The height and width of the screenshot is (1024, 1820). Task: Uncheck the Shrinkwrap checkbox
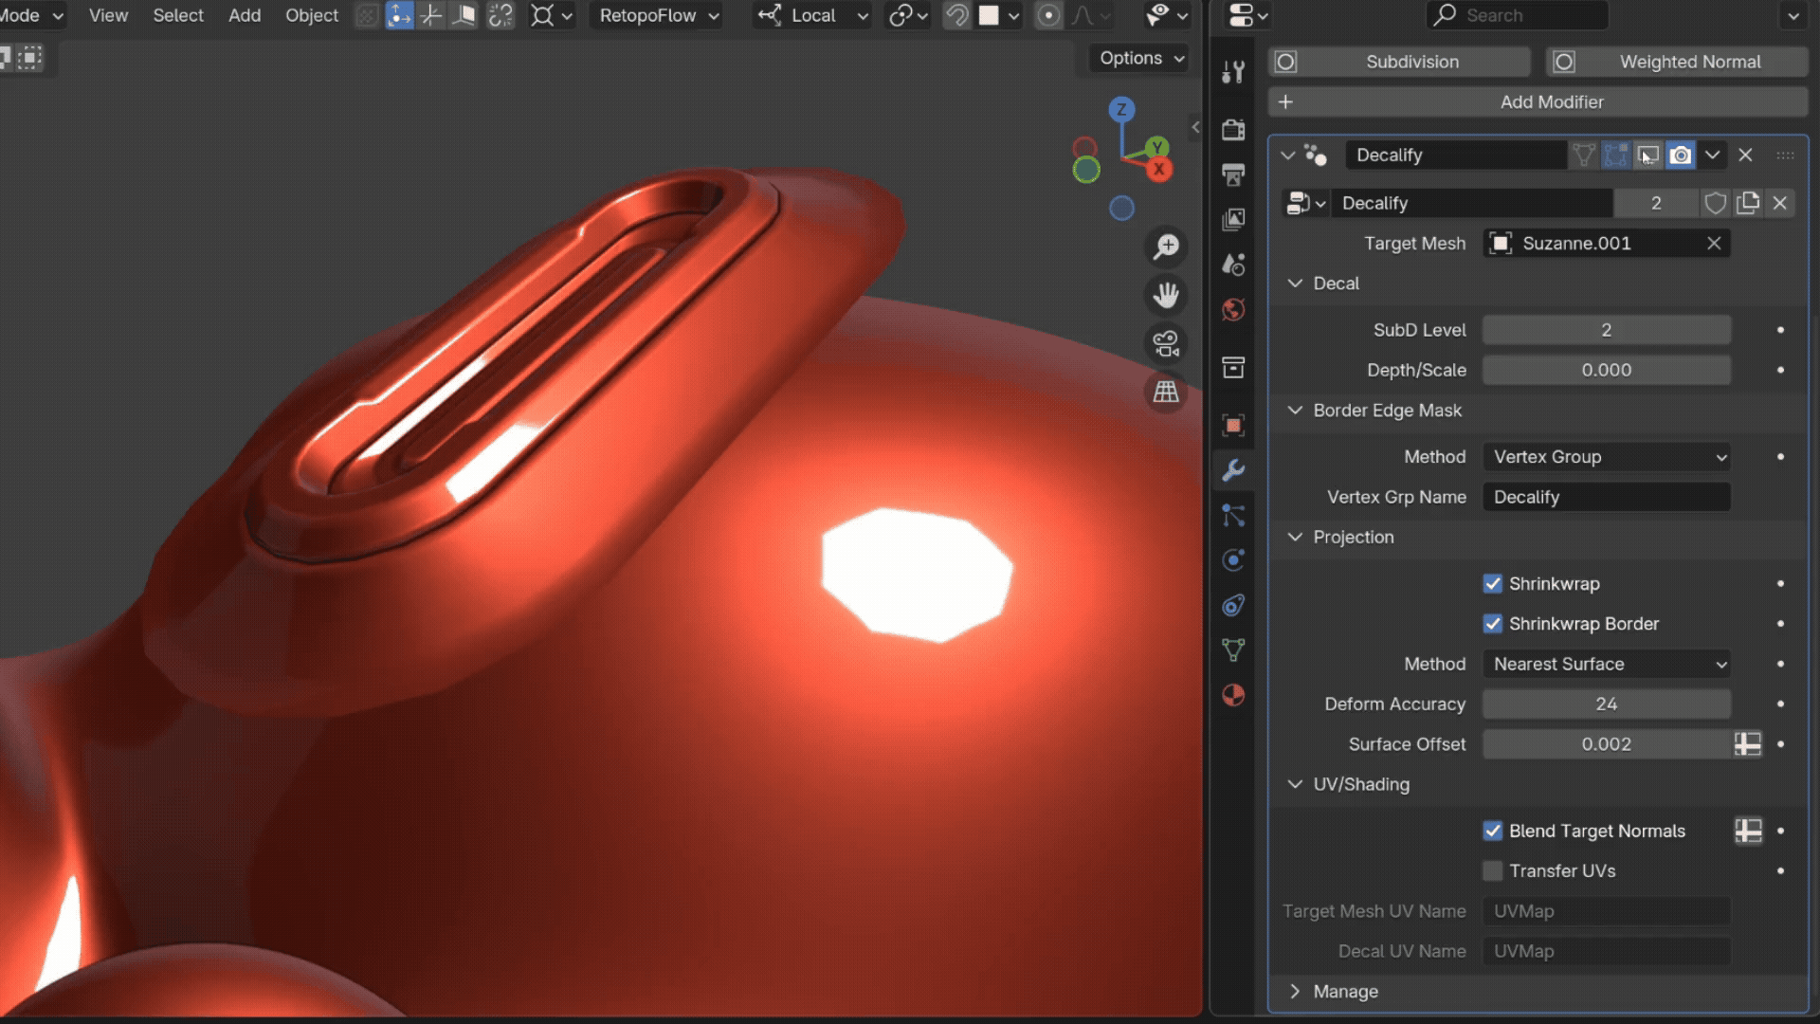[x=1492, y=584]
